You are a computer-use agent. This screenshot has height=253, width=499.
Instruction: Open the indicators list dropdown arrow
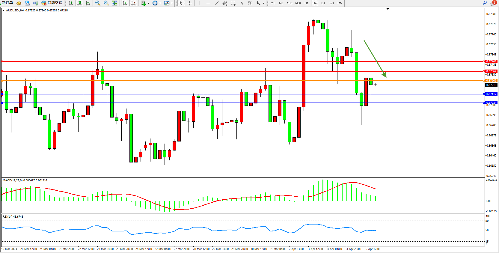148,3
